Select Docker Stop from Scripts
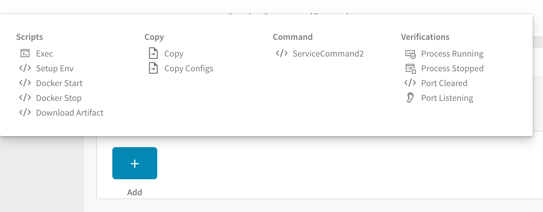Screen dimensions: 543x212 [59, 98]
